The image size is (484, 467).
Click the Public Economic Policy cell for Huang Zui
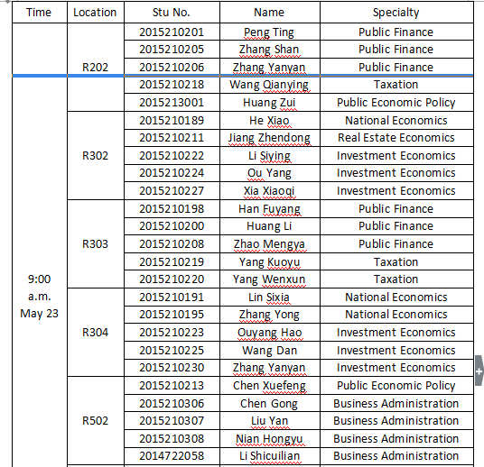(x=396, y=103)
